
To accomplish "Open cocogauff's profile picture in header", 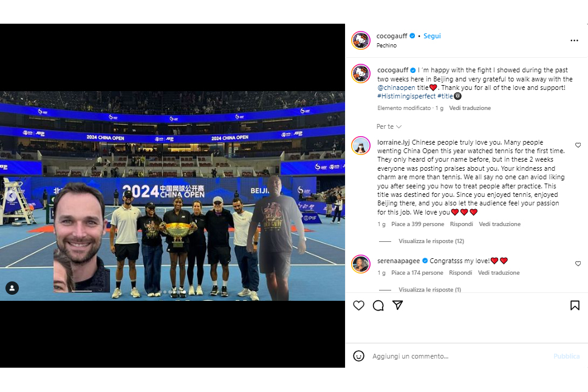I will click(361, 41).
